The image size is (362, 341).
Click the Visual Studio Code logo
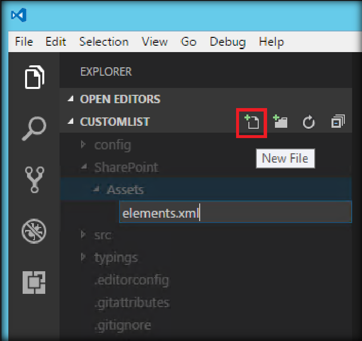click(19, 15)
